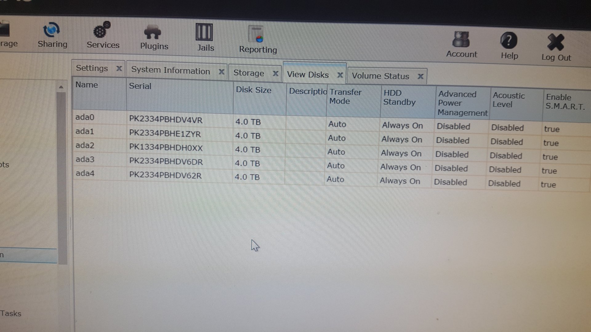Screen dimensions: 591x332
Task: Click serial PK2334PBHDV4VR
Action: [x=166, y=119]
